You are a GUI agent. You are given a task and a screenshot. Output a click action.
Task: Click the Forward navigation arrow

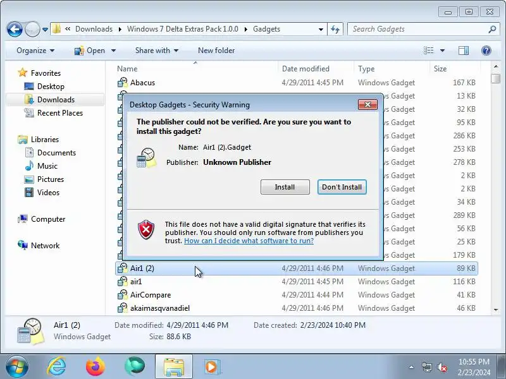click(x=32, y=29)
